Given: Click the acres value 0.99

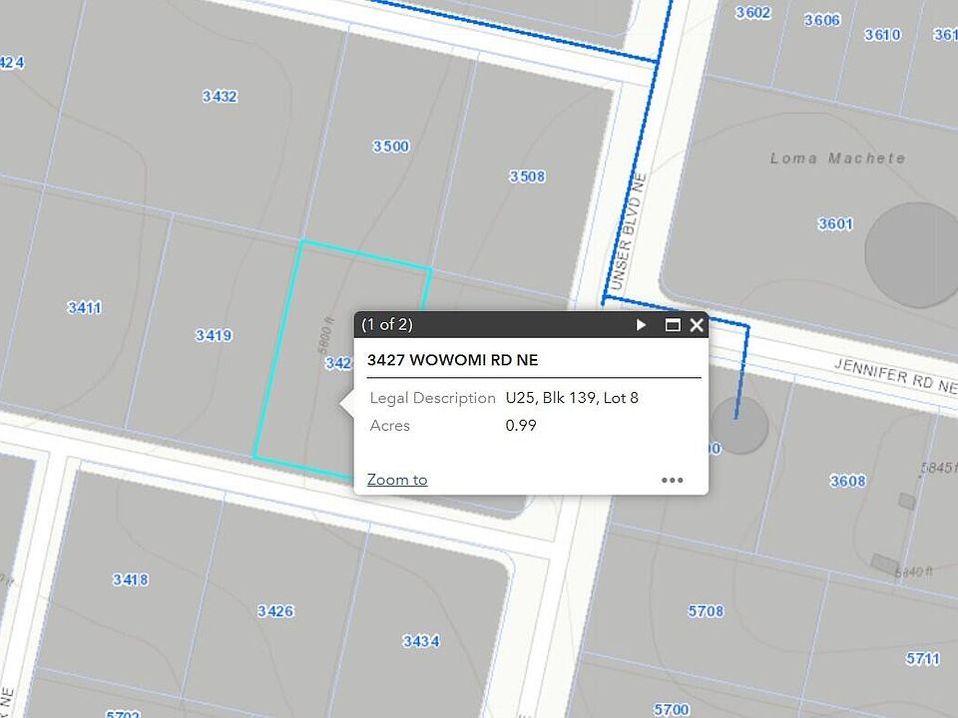Looking at the screenshot, I should [x=521, y=426].
